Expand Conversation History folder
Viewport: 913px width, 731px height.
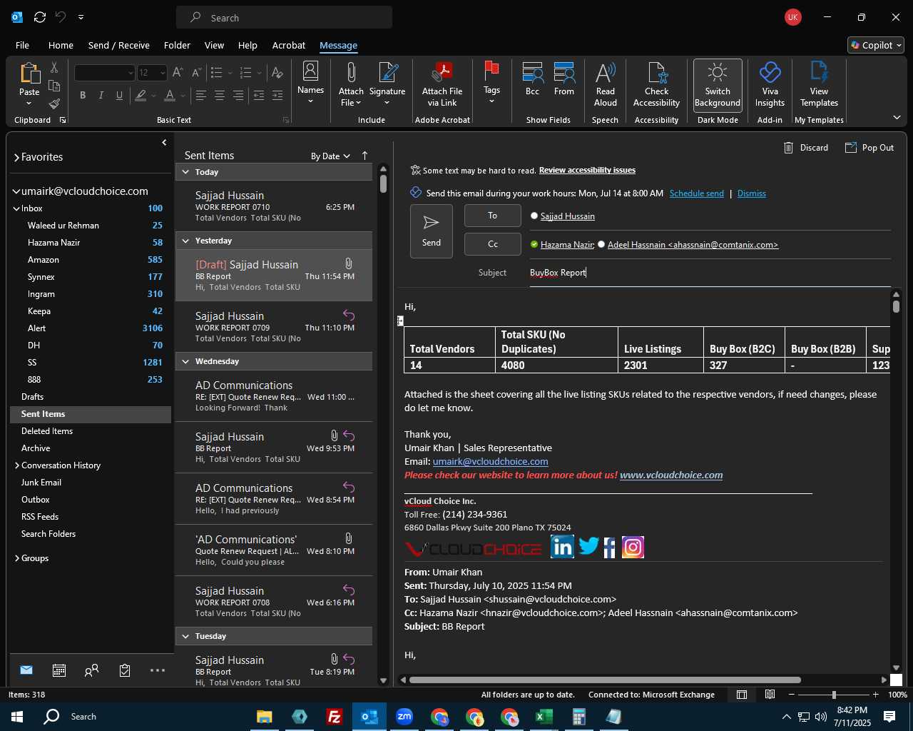click(x=17, y=465)
